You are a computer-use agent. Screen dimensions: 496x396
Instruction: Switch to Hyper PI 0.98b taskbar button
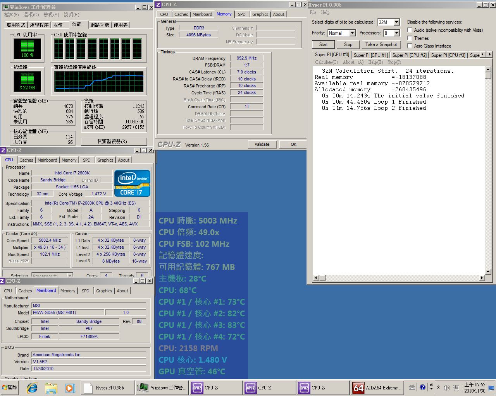tap(107, 387)
